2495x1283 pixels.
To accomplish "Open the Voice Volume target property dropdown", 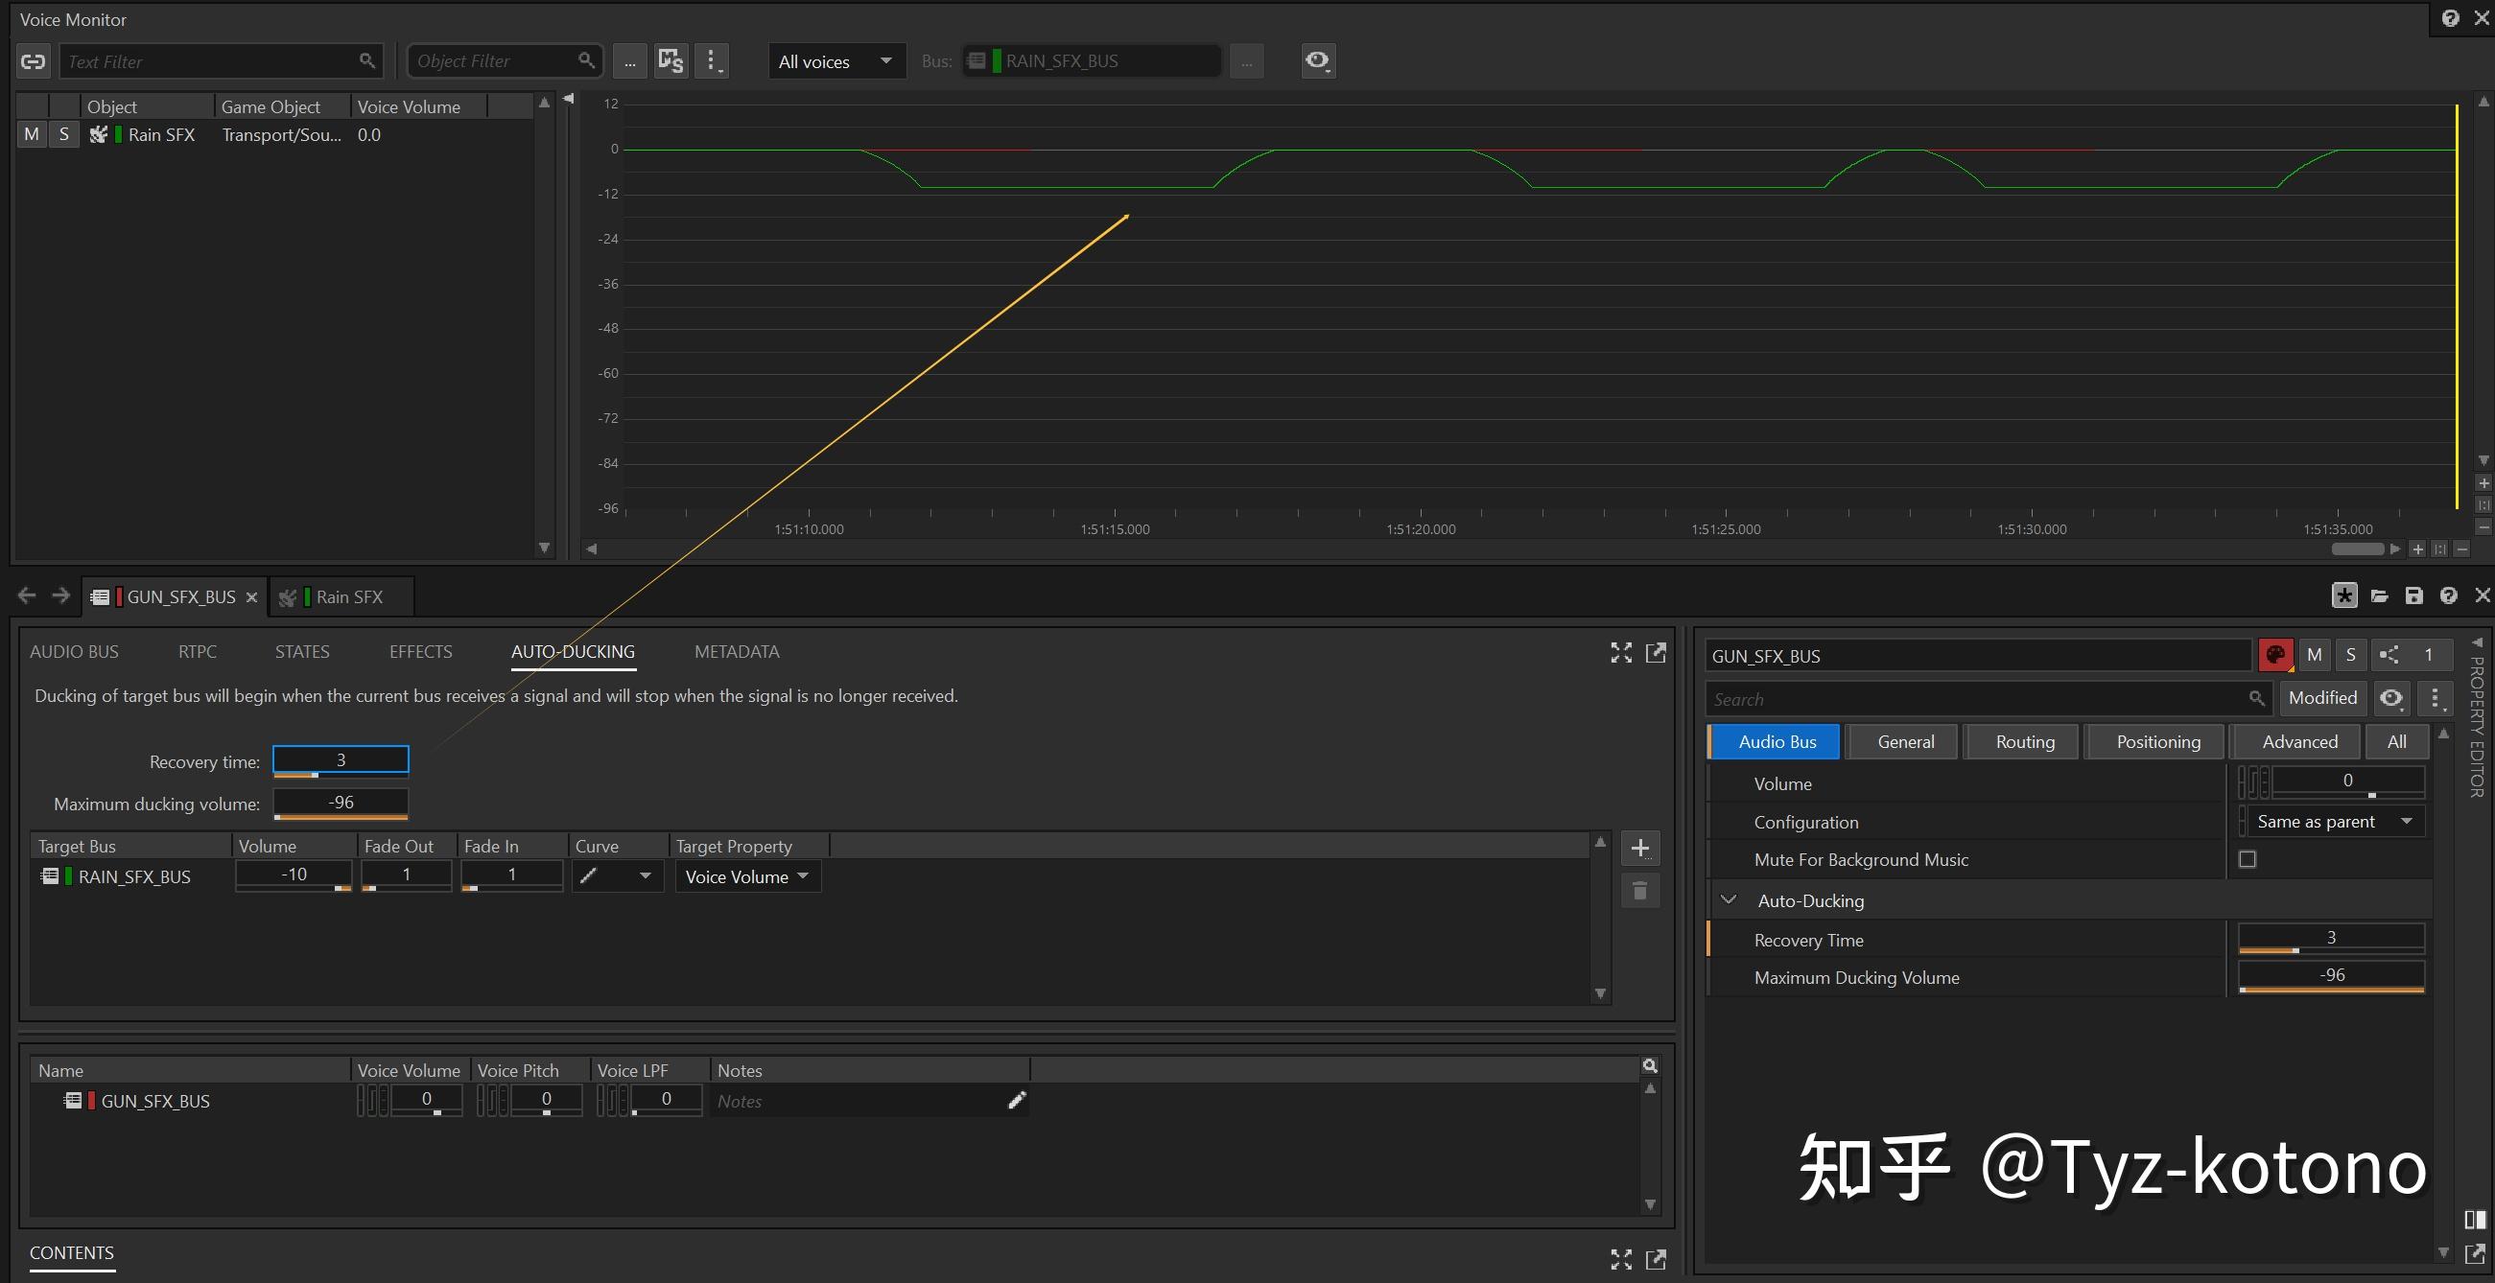I will click(x=746, y=876).
